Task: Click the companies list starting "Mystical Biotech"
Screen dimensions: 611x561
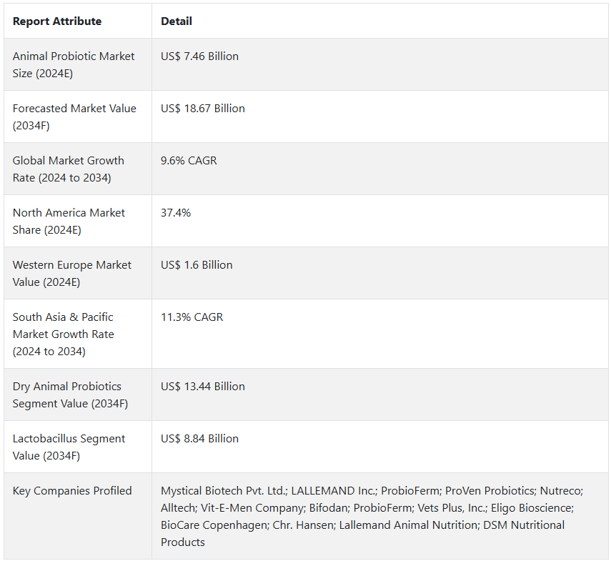Action: pyautogui.click(x=372, y=516)
